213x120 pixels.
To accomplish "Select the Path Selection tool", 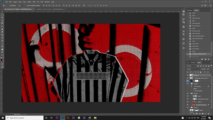I will [x=2, y=43].
